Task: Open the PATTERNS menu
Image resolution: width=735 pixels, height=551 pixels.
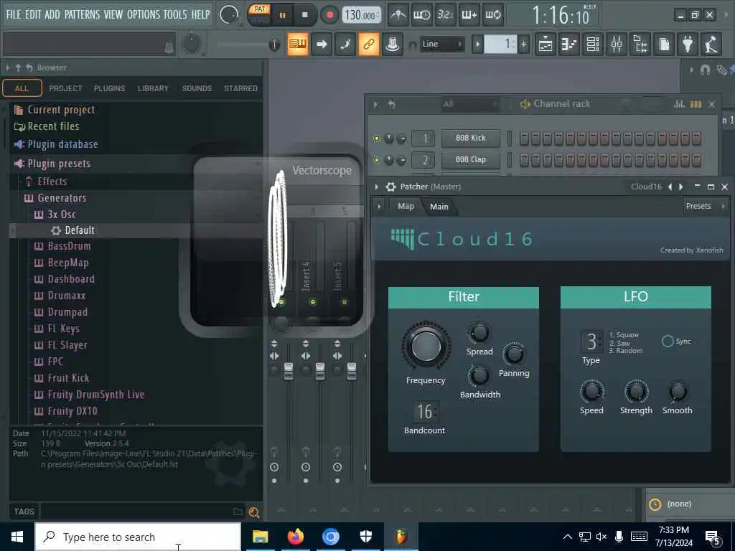Action: [x=82, y=14]
